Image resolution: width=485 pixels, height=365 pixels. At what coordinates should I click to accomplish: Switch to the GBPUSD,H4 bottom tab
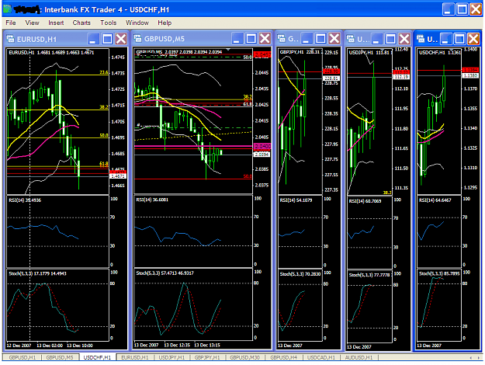click(x=284, y=357)
